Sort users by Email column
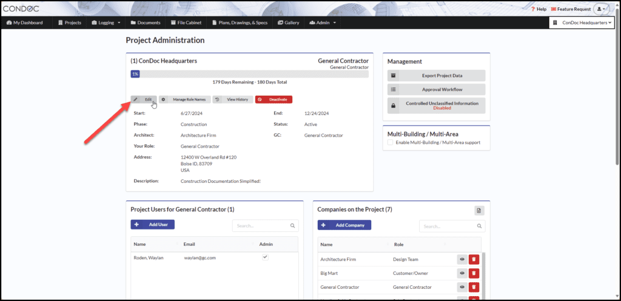This screenshot has height=301, width=621. (218, 244)
